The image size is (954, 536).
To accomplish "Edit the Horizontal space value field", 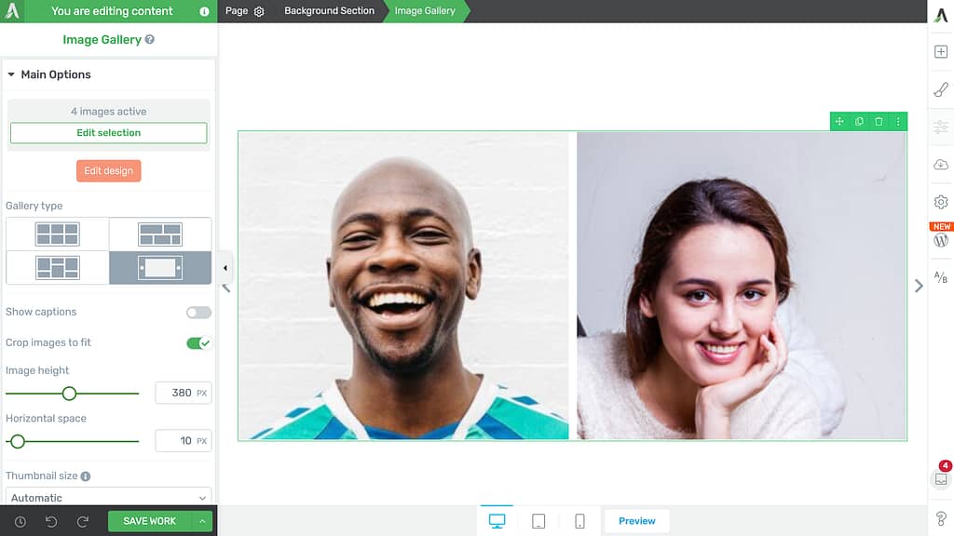I will pyautogui.click(x=184, y=440).
